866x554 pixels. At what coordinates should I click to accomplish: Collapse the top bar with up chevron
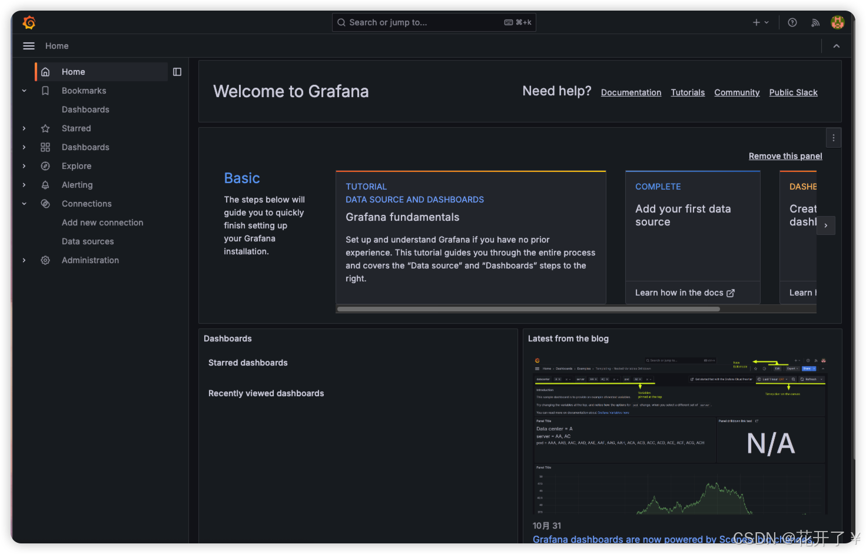[837, 46]
